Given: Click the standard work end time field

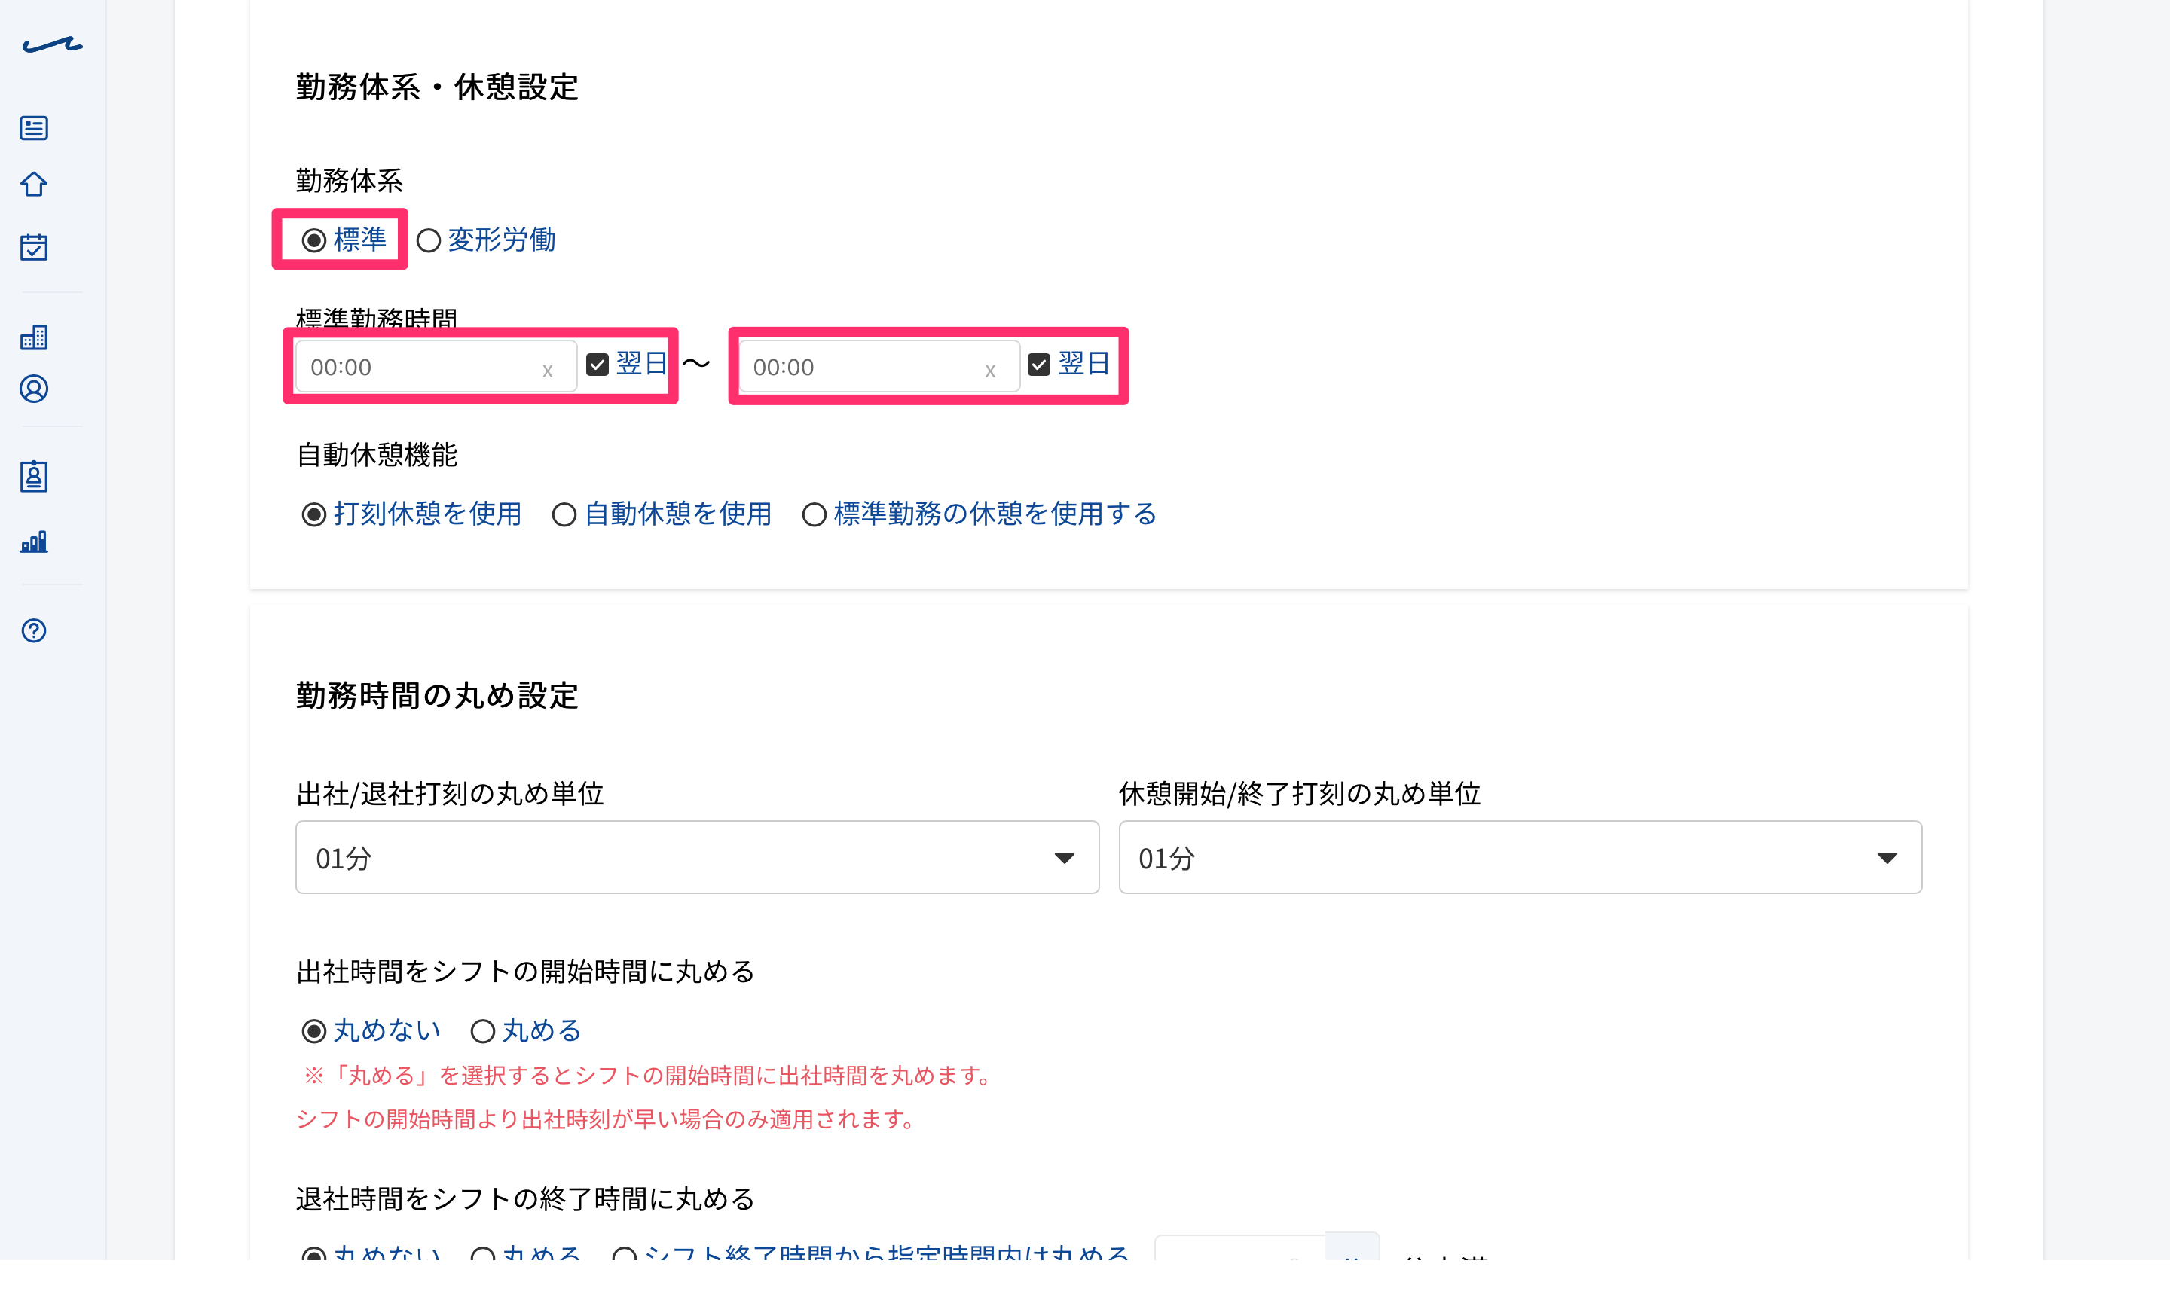Looking at the screenshot, I should click(x=879, y=366).
